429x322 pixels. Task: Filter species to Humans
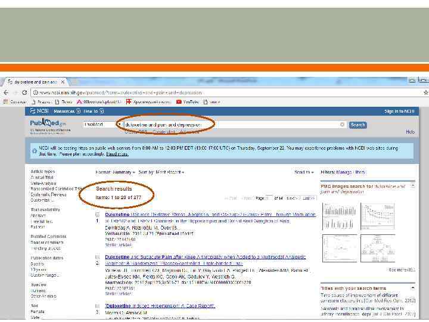pyautogui.click(x=38, y=291)
